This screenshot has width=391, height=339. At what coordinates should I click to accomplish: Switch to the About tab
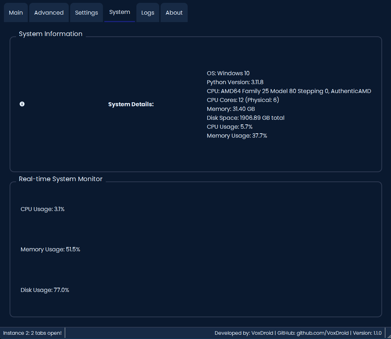coord(174,12)
